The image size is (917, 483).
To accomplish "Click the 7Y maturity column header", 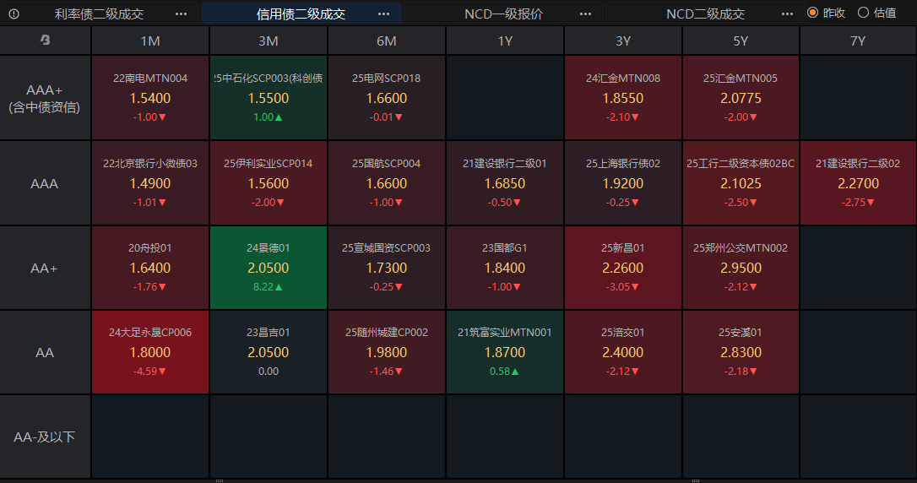I will point(858,41).
